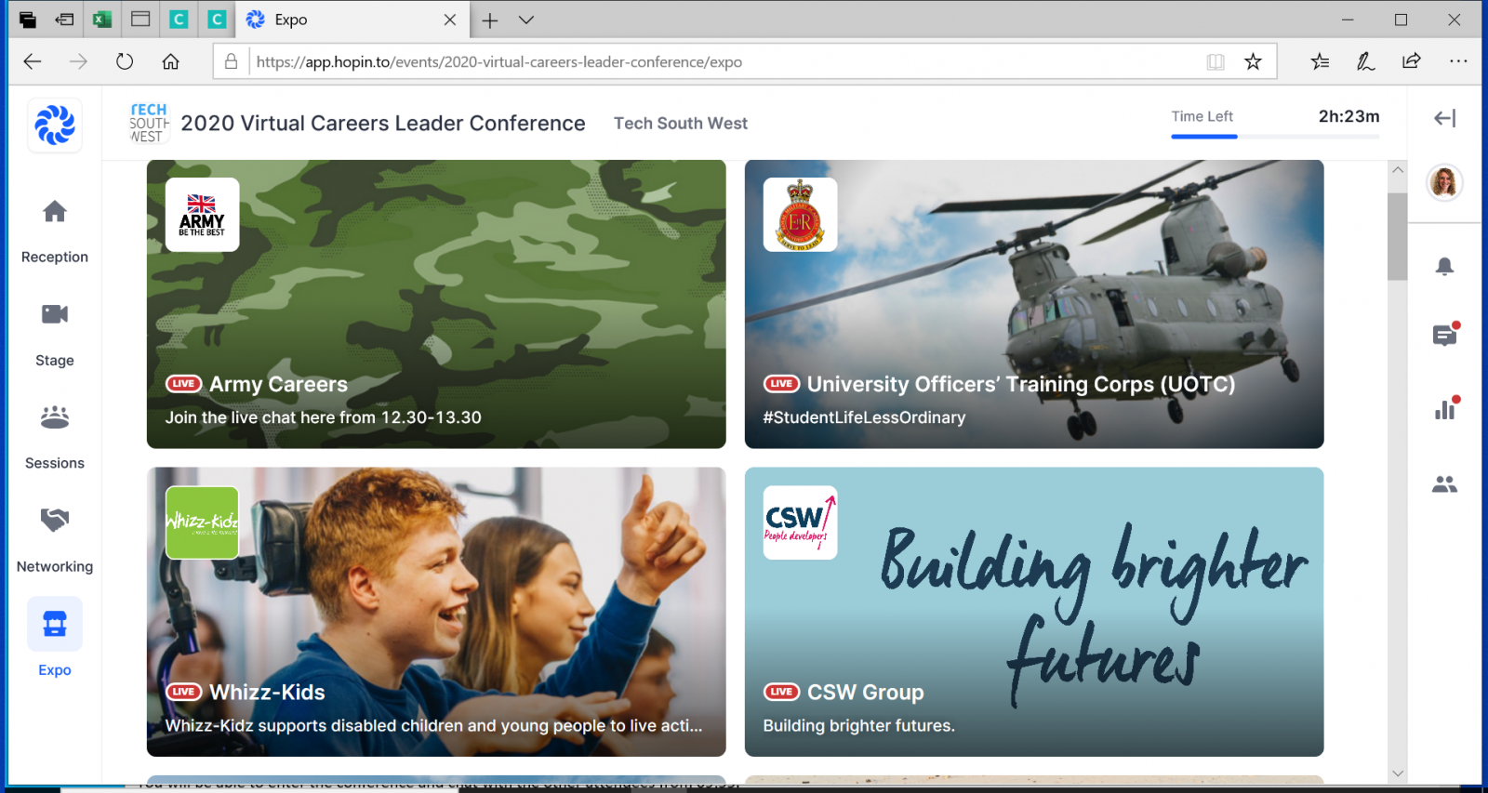1488x793 pixels.
Task: Open CSW Group booth card
Action: pyautogui.click(x=1034, y=612)
